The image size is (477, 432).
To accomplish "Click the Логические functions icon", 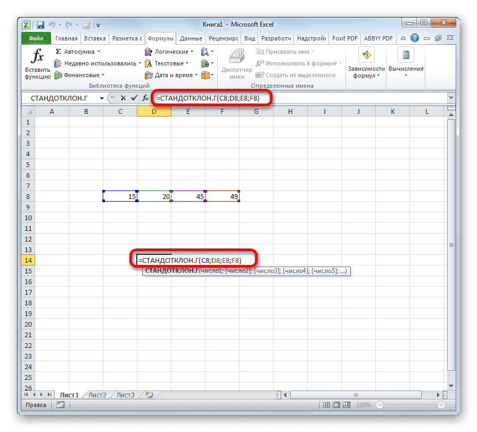I will pos(149,51).
